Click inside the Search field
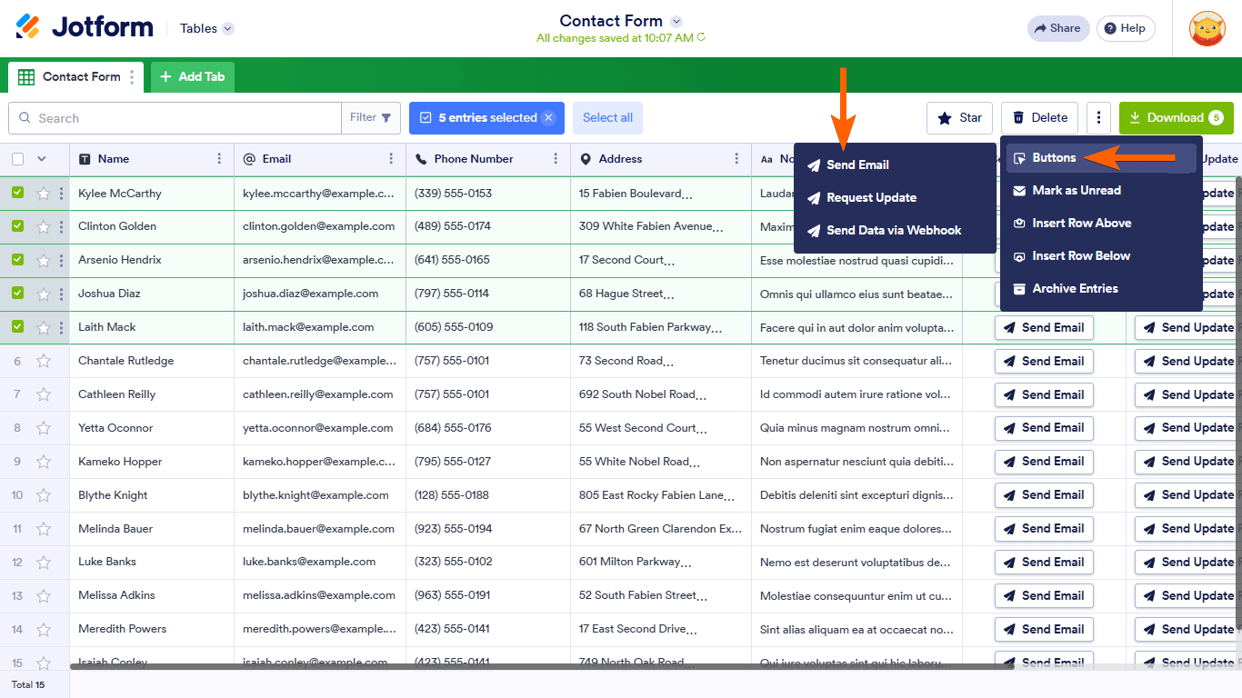 [175, 118]
